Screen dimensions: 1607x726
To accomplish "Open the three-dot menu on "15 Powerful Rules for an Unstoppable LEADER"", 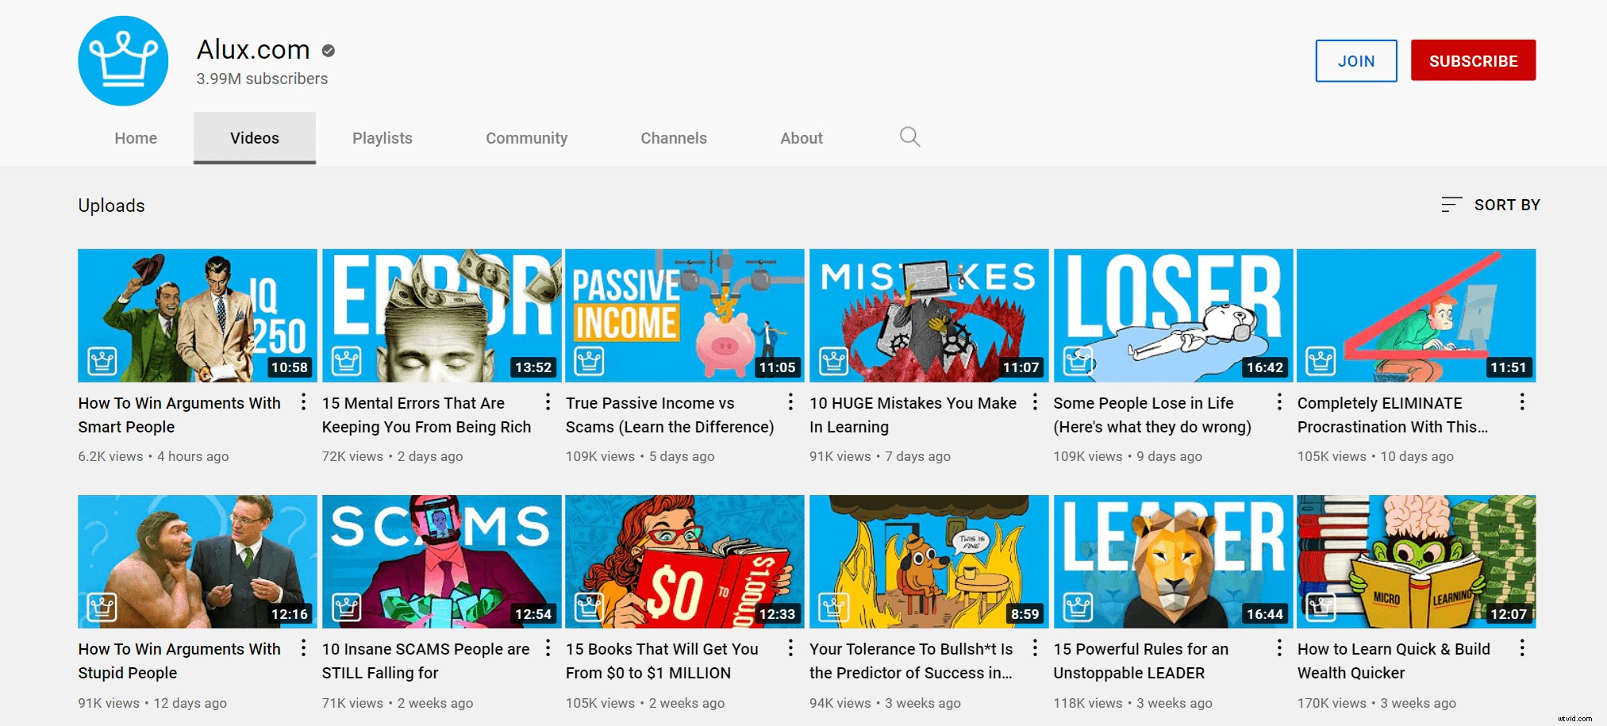I will tap(1278, 649).
